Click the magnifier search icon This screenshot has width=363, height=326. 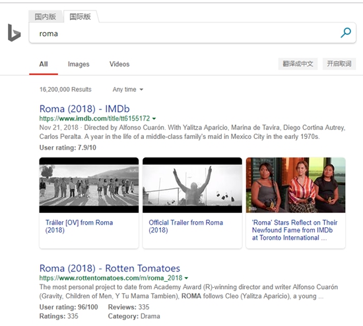tap(346, 32)
